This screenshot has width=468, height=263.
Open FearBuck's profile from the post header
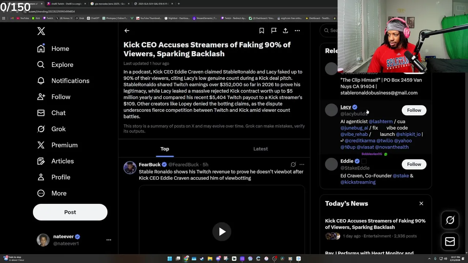[x=150, y=165]
